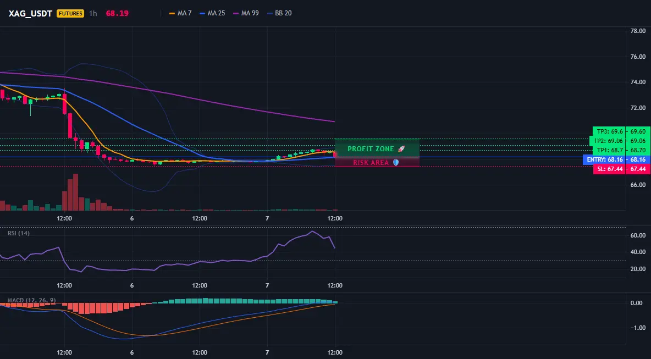Toggle the MA 7 legend entry
The width and height of the screenshot is (651, 359).
(180, 13)
